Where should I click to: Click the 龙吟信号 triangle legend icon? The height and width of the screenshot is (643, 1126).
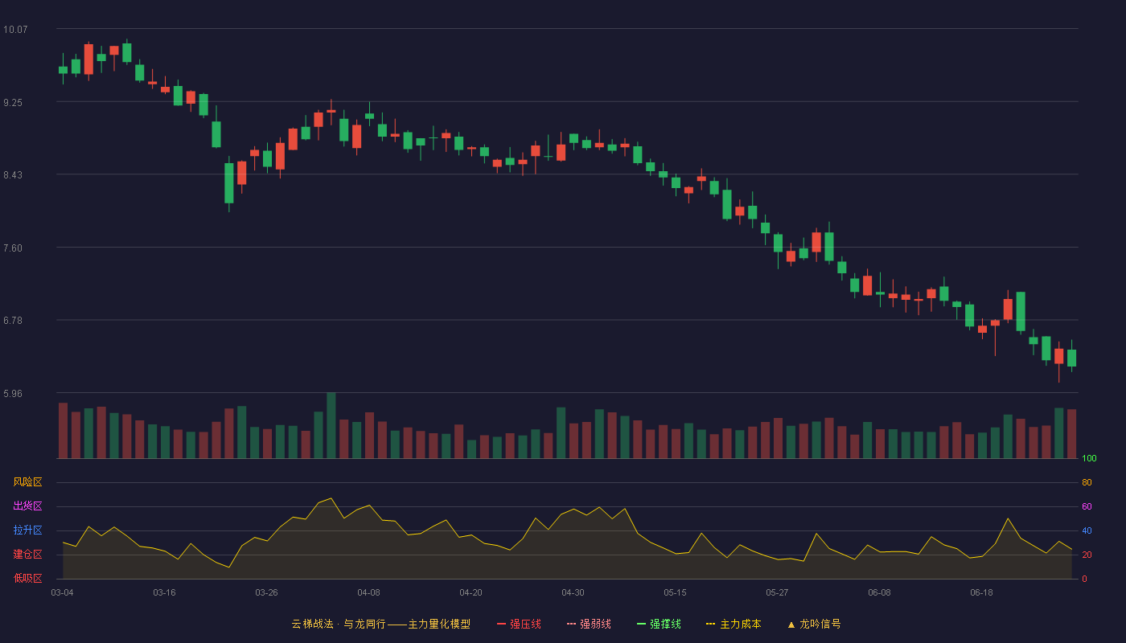(x=791, y=625)
